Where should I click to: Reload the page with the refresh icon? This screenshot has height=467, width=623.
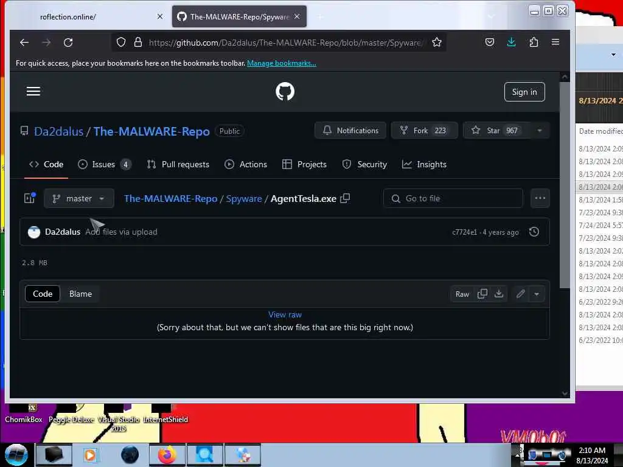(68, 43)
